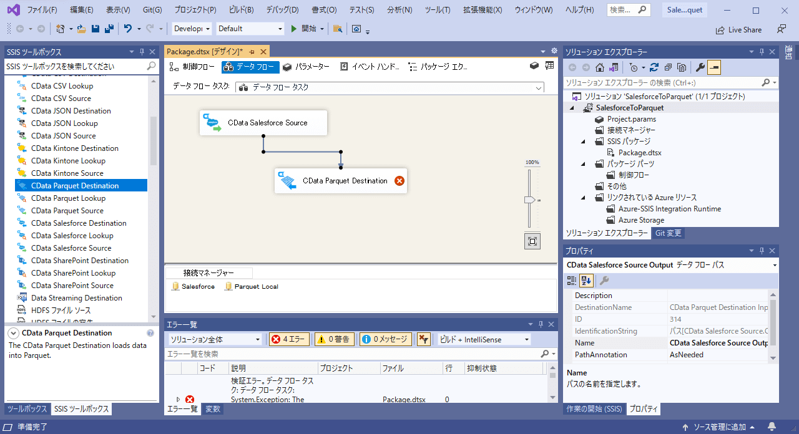Switch to 変数 tab at bottom
The width and height of the screenshot is (799, 434).
(213, 409)
